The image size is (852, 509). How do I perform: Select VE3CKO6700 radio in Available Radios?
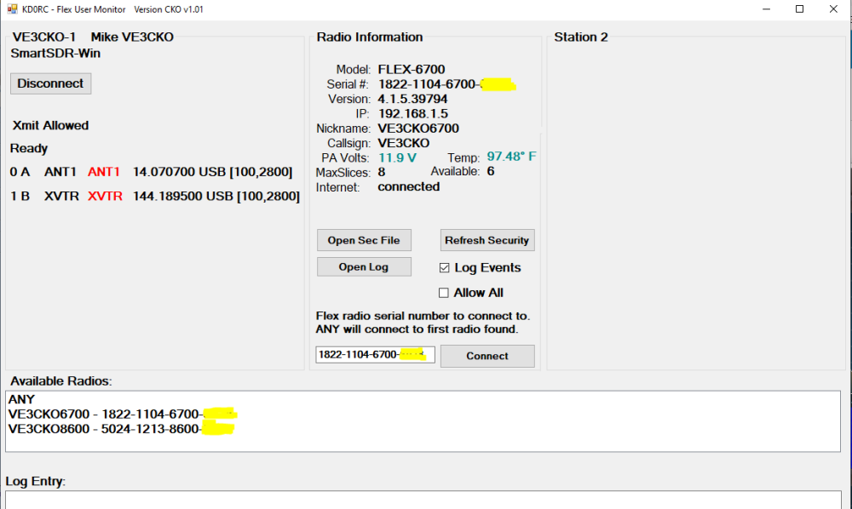(x=122, y=414)
